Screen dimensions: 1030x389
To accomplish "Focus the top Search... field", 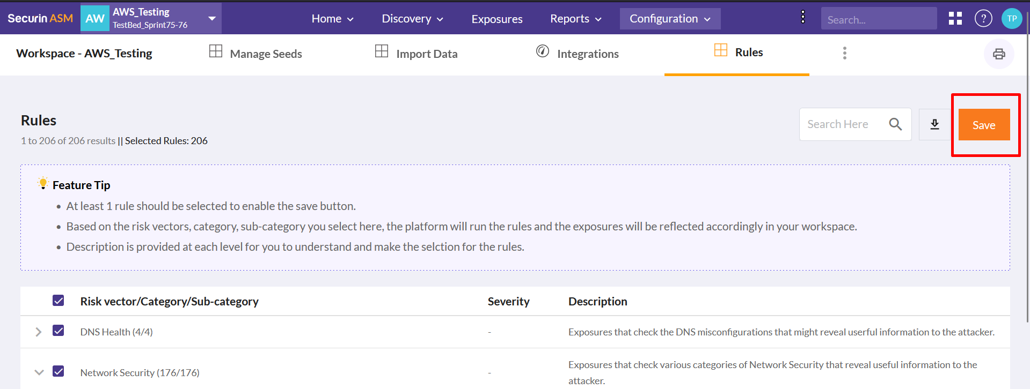I will [879, 19].
